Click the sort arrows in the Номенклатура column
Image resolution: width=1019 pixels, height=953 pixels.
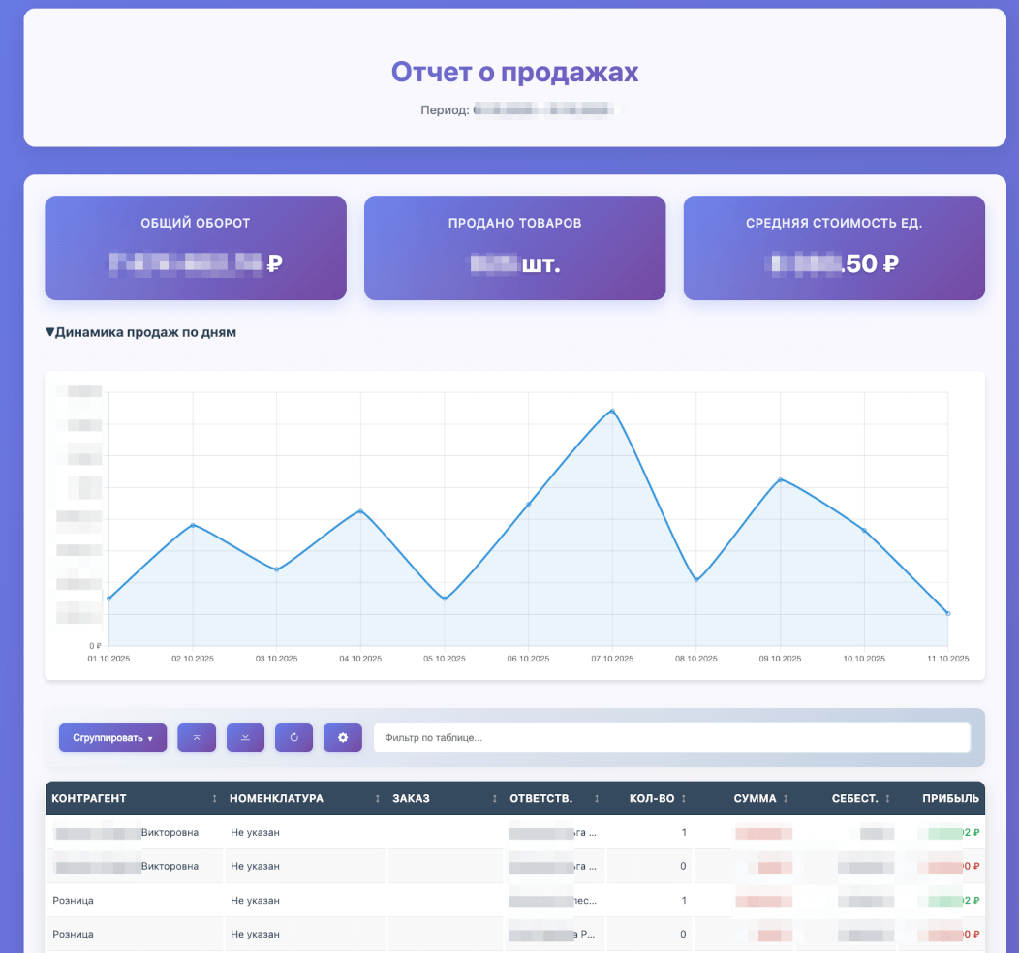point(377,799)
